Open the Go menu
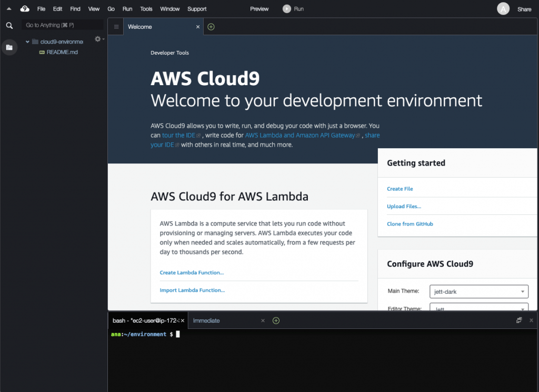 pos(111,9)
